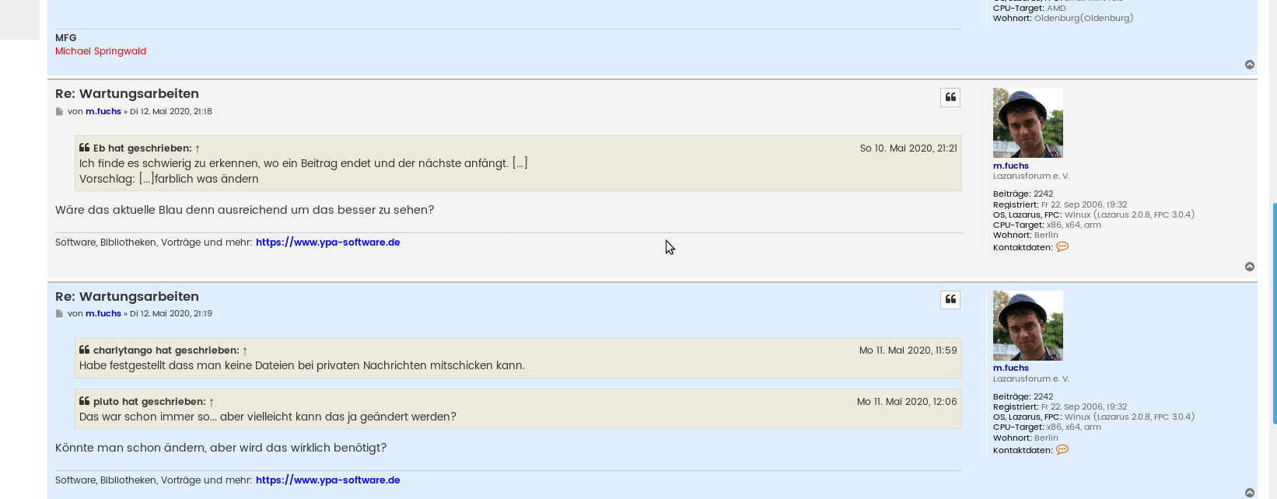Screen dimensions: 1277x499
Task: Quote the post from 21:19
Action: coord(950,300)
